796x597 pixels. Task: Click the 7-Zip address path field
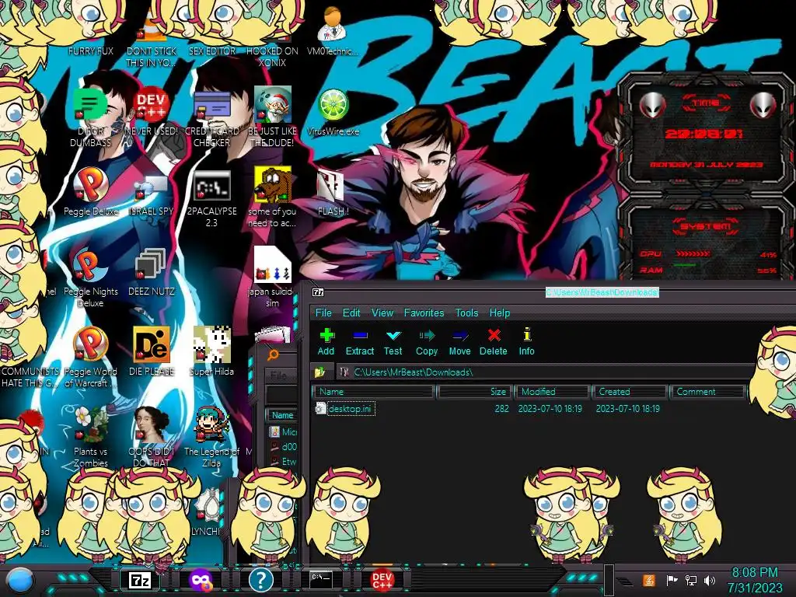pyautogui.click(x=546, y=372)
